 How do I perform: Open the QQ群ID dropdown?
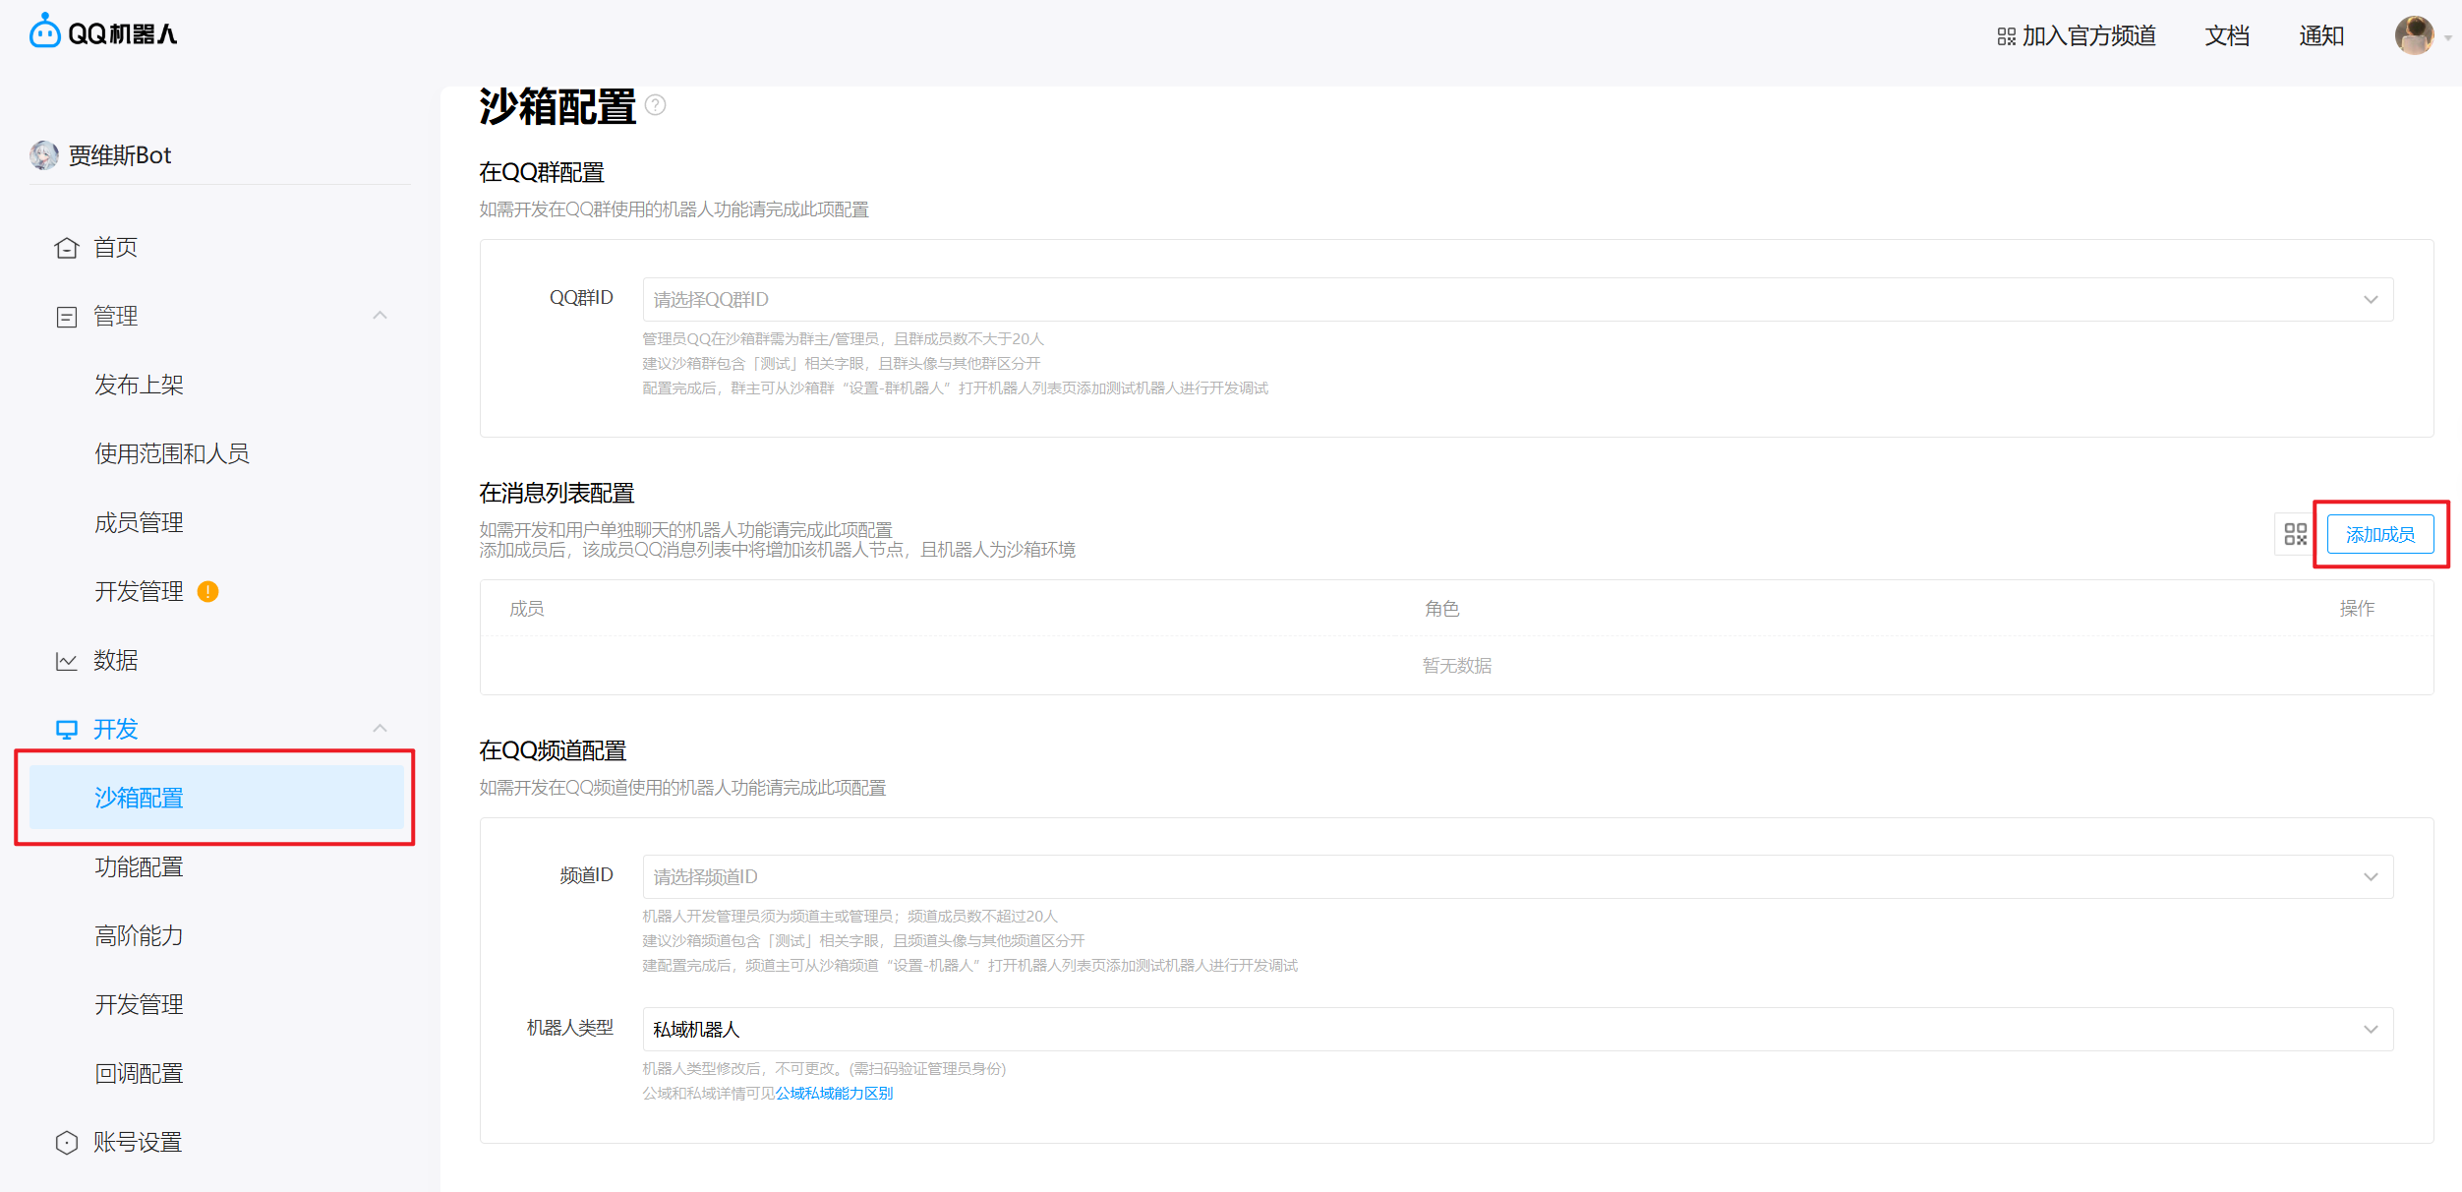(1517, 299)
